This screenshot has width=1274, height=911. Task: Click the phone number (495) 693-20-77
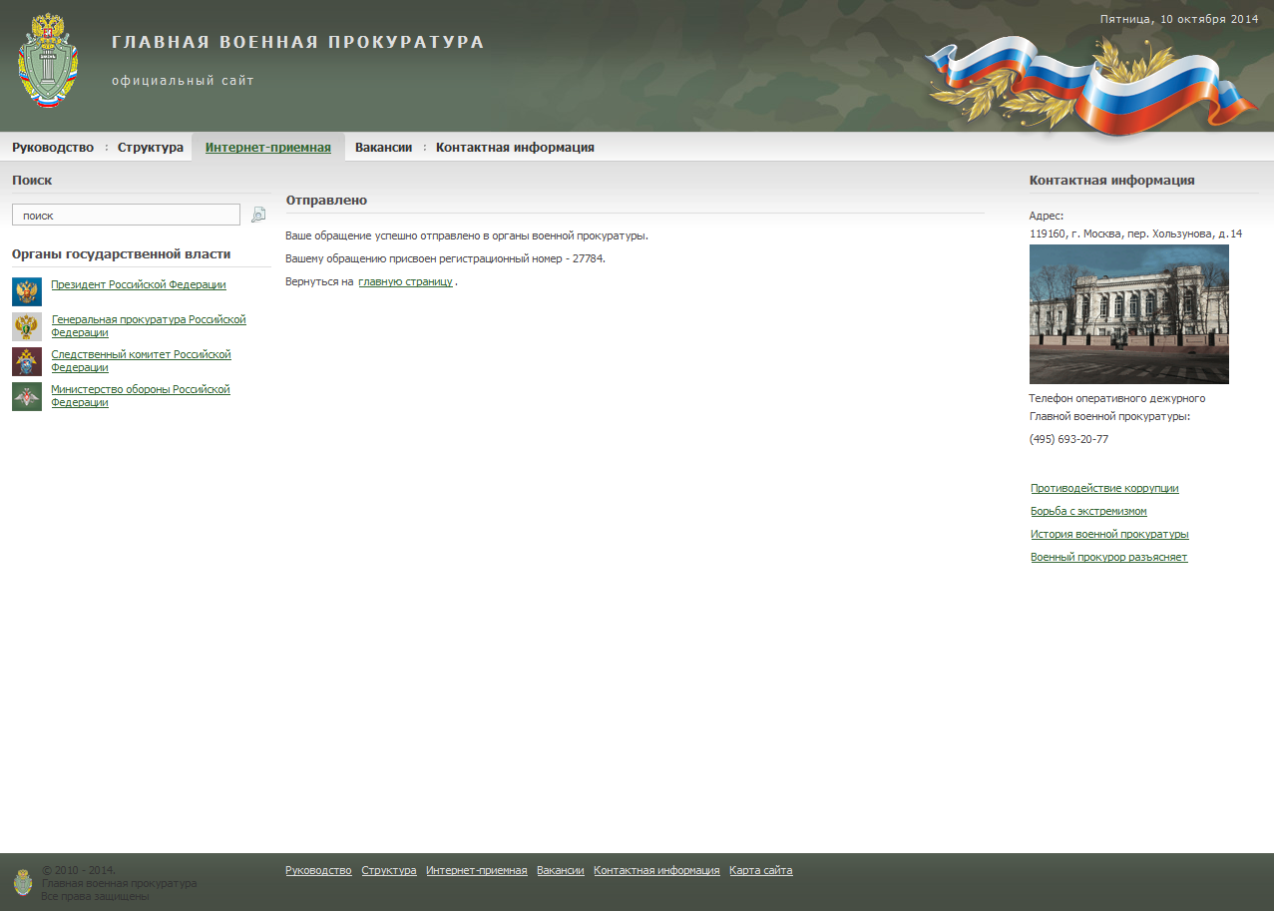pos(1068,439)
